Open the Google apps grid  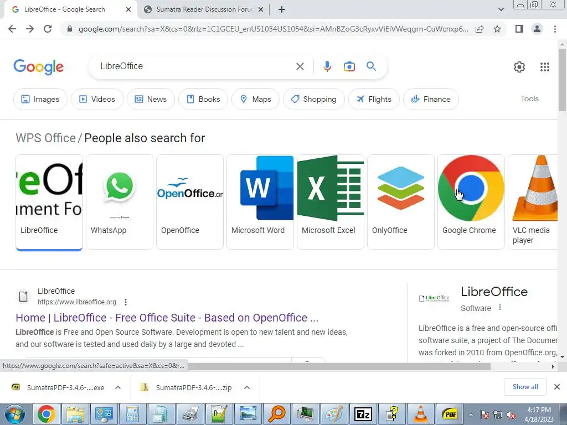click(x=545, y=67)
